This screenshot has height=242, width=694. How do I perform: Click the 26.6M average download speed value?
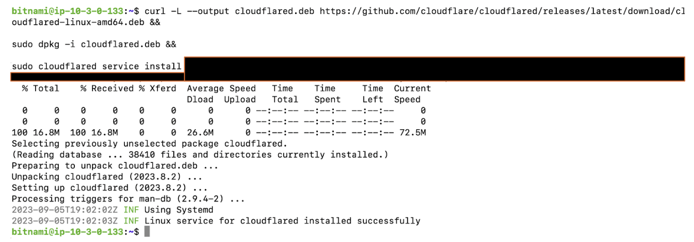[x=200, y=133]
